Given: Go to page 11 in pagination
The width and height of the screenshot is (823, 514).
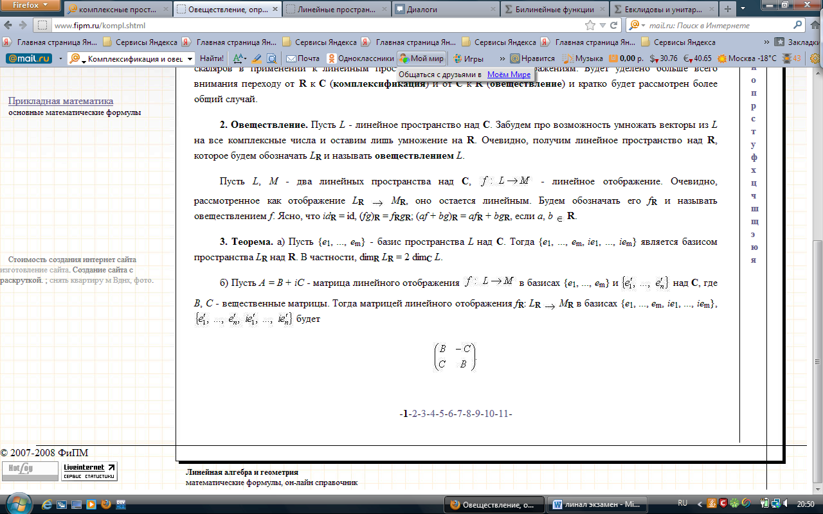Looking at the screenshot, I should click(503, 413).
